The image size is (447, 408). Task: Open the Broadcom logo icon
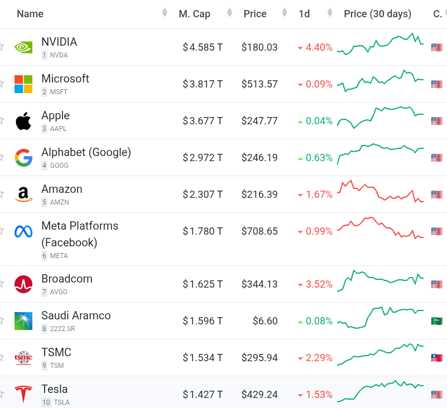(23, 284)
